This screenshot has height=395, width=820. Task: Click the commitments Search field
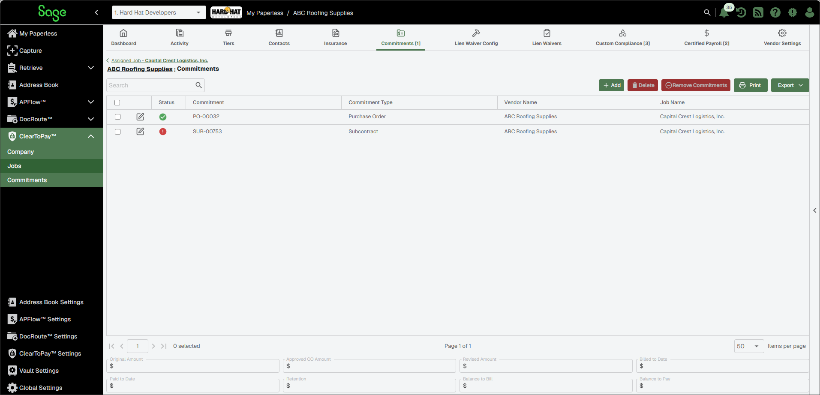coord(151,85)
